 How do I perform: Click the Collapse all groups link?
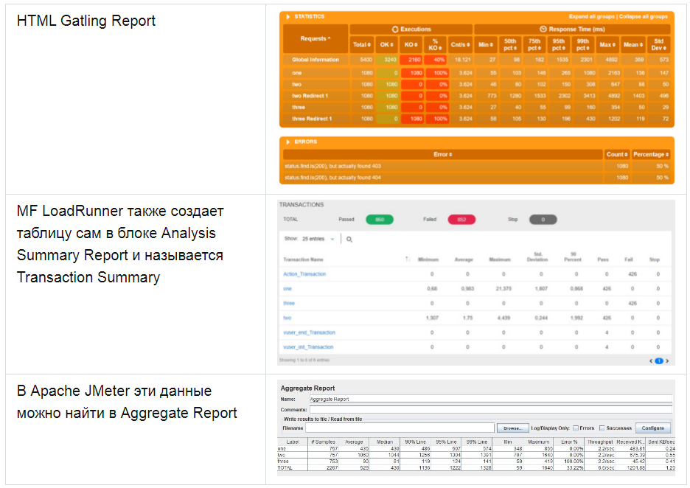click(644, 17)
